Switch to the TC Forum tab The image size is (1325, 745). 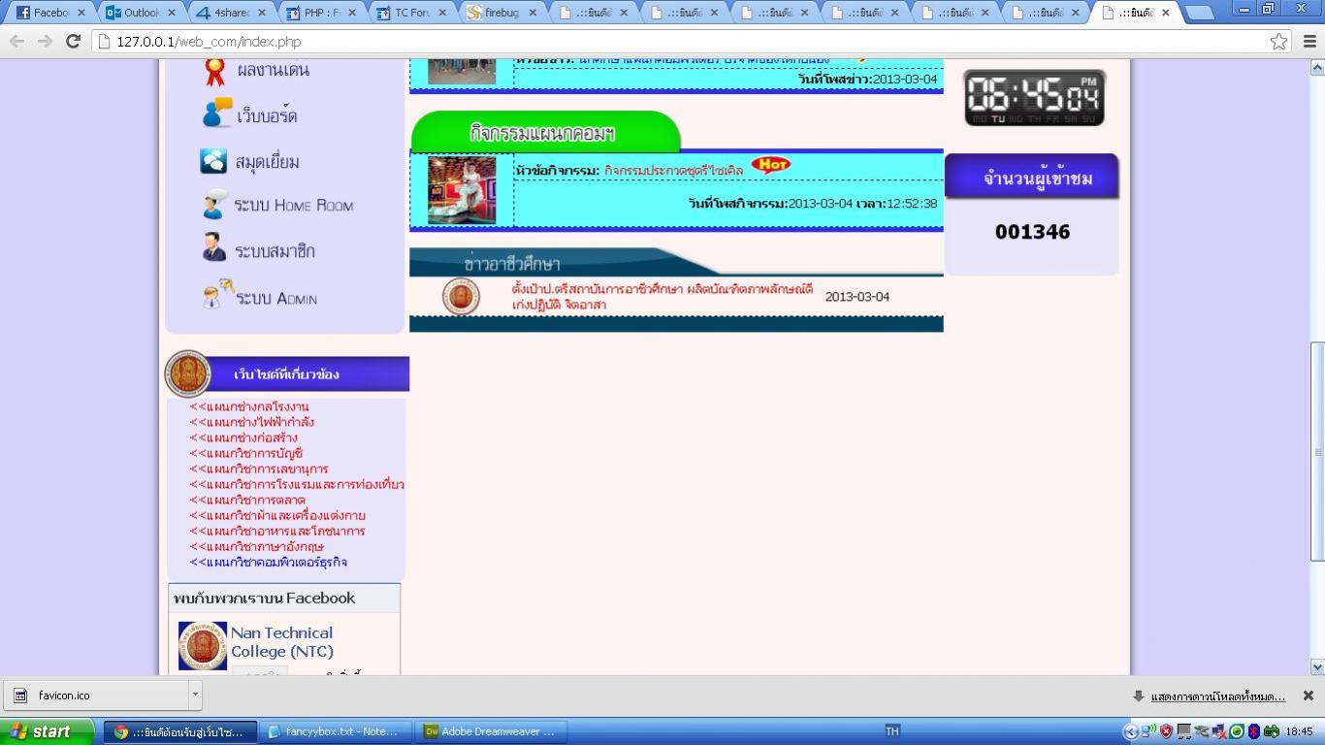click(413, 13)
